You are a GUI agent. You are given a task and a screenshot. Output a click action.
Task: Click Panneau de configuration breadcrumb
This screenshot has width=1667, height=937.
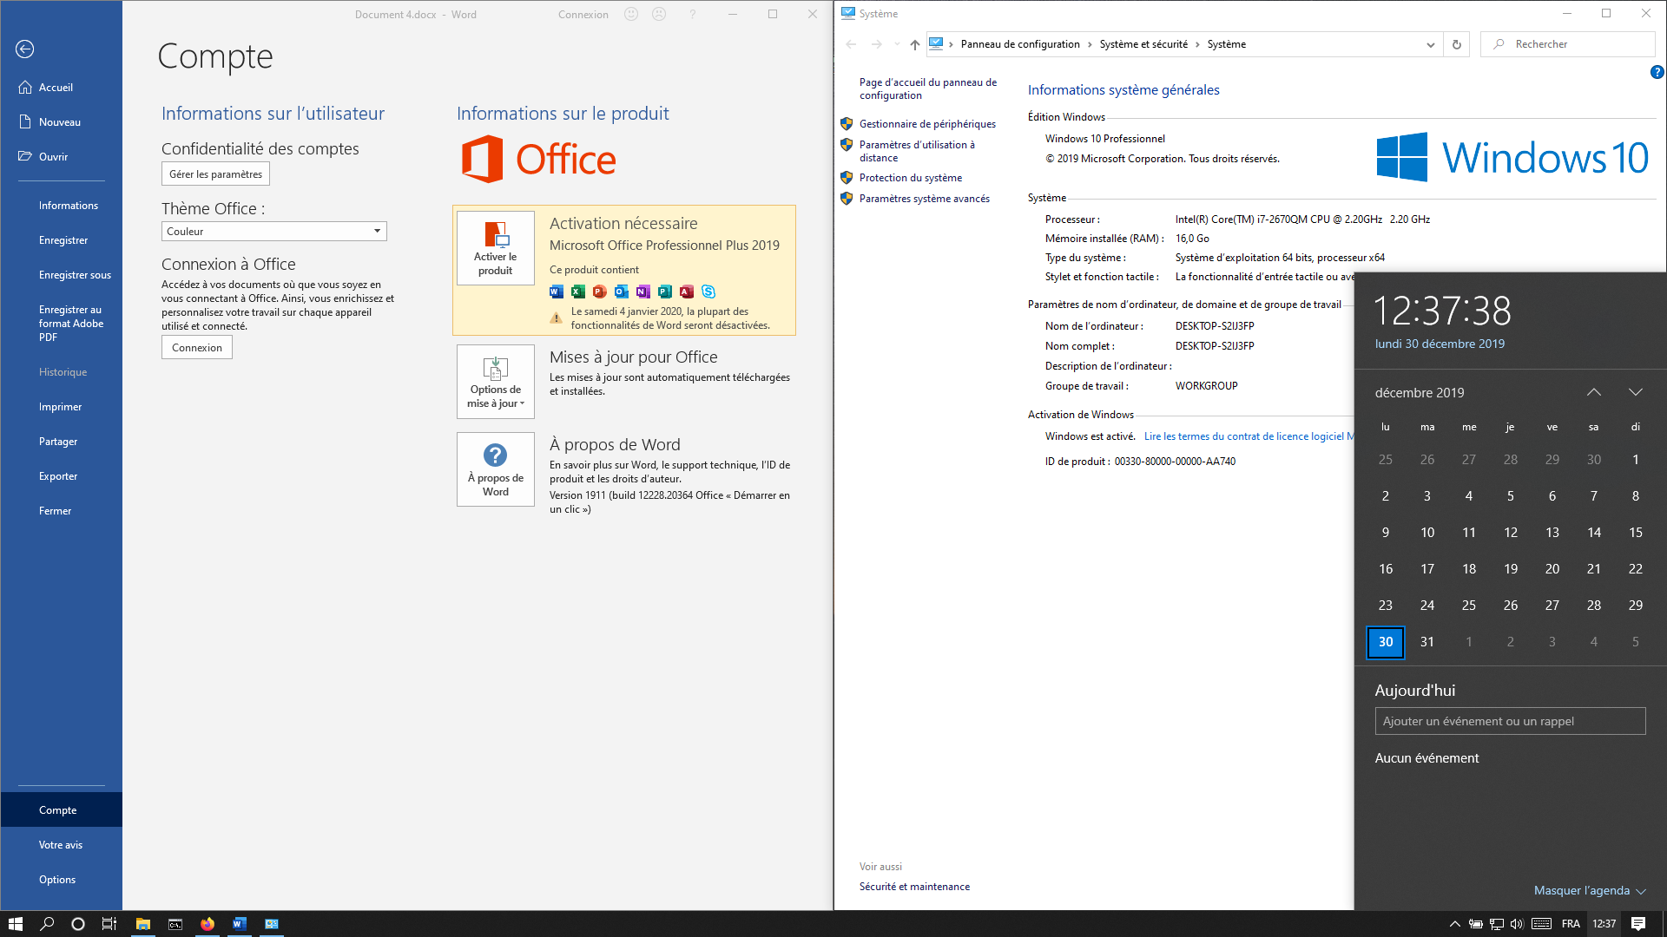tap(1020, 44)
